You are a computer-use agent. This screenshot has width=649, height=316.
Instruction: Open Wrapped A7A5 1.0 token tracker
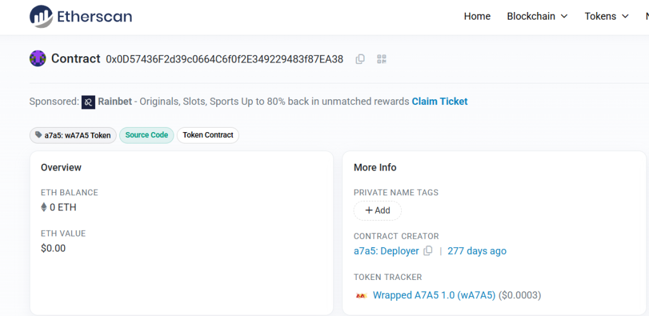434,295
